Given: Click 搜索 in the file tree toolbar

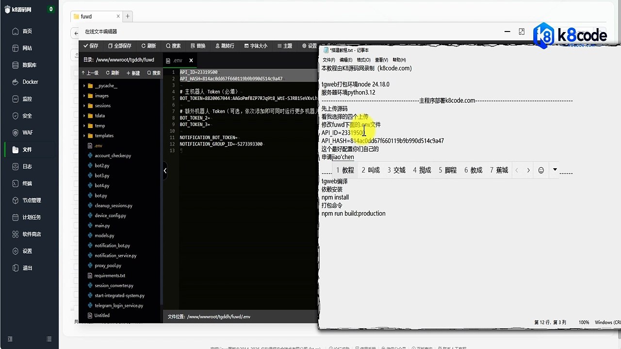Looking at the screenshot, I should click(x=153, y=73).
